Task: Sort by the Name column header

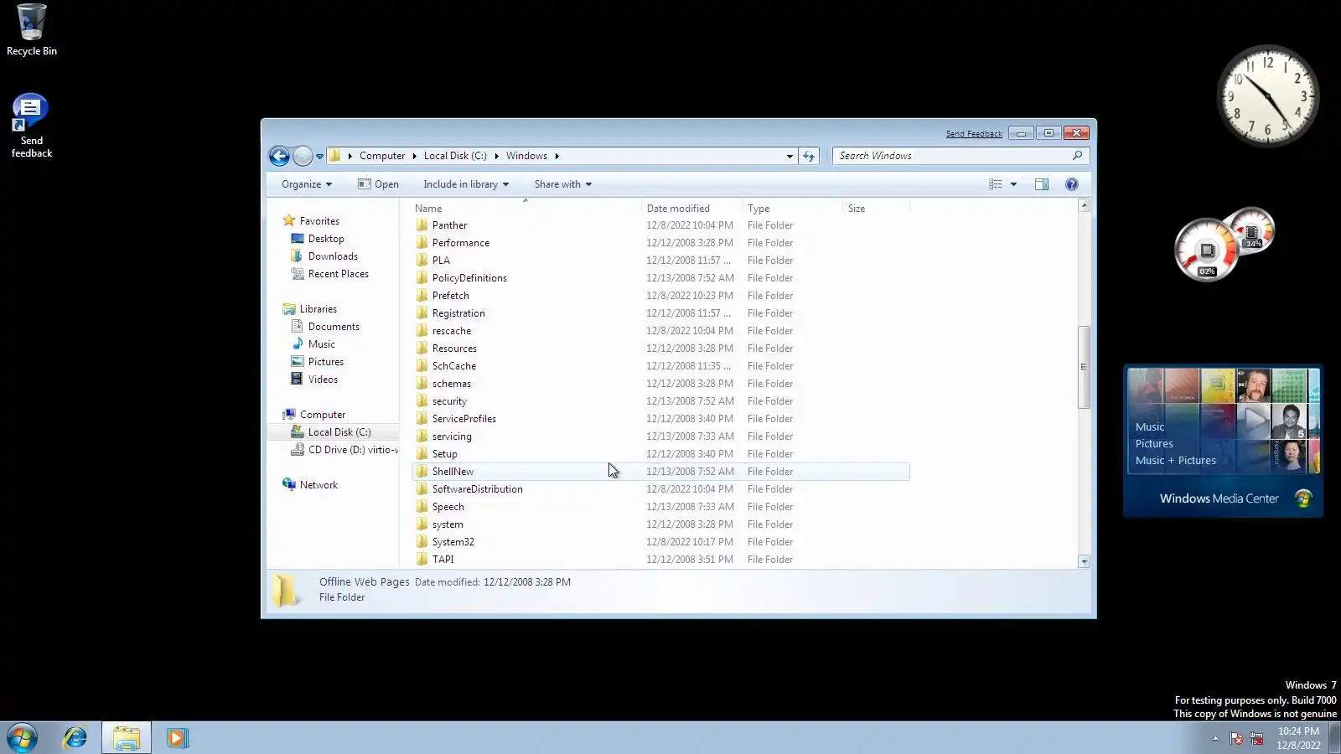Action: (526, 209)
